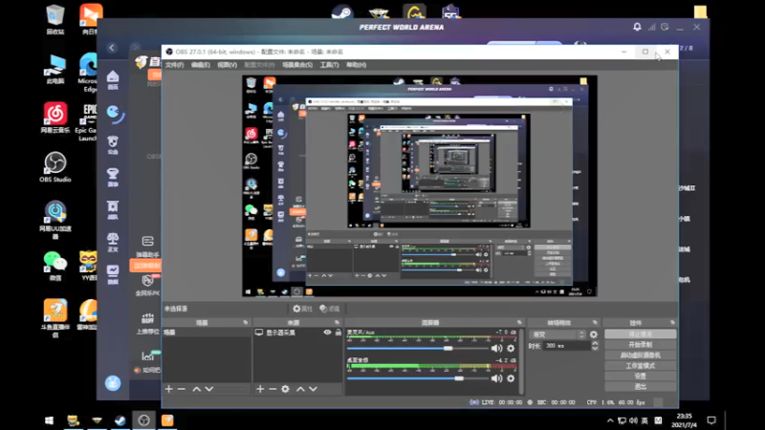Open the 文件(F) menu in OBS
Image resolution: width=765 pixels, height=430 pixels.
point(174,65)
